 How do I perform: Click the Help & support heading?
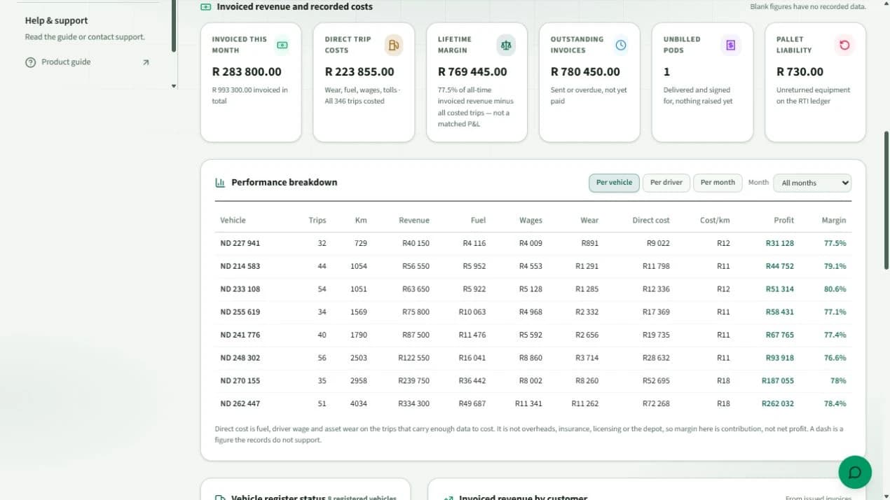[x=56, y=20]
